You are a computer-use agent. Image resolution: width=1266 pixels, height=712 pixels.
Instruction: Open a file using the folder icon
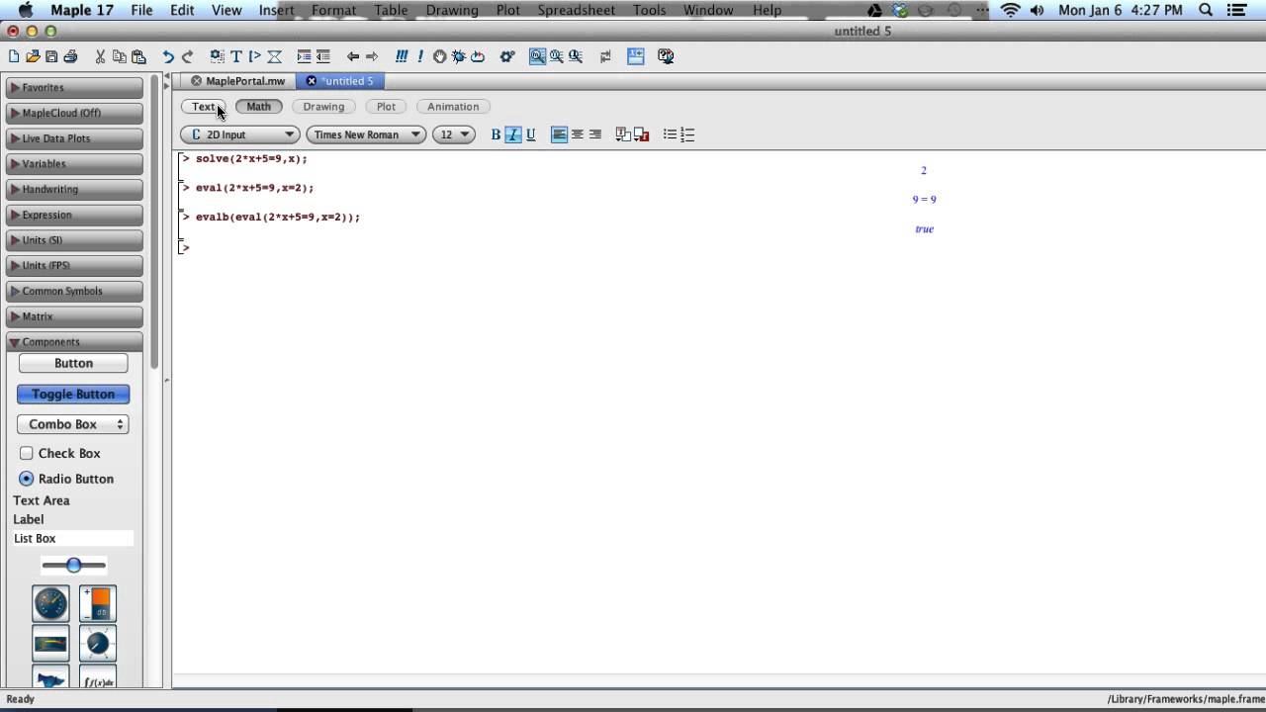(x=33, y=56)
